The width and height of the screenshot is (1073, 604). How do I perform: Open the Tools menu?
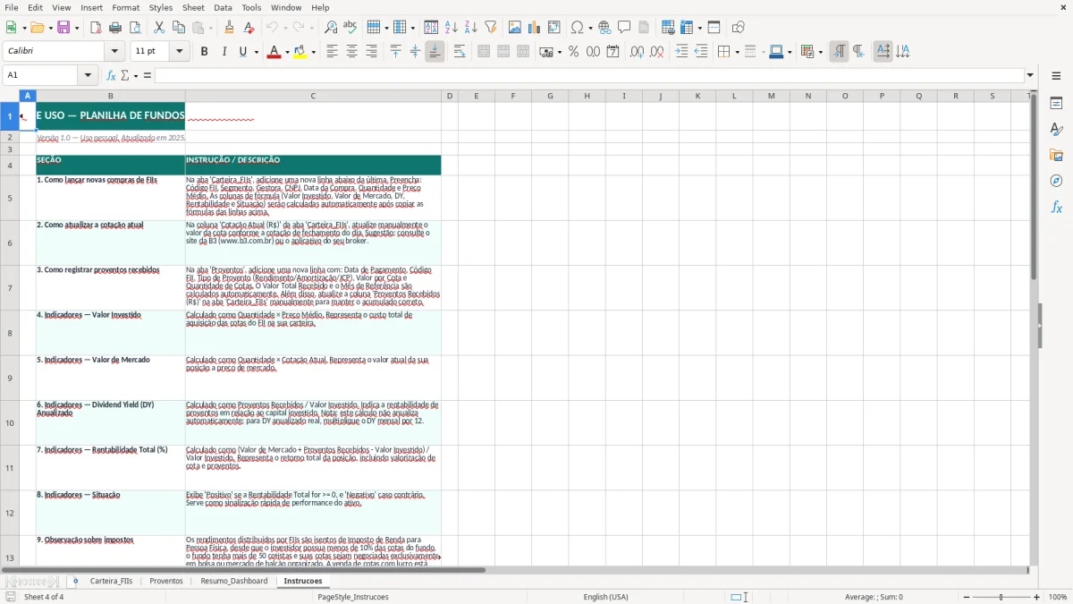point(251,7)
